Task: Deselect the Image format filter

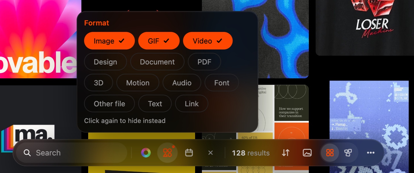Action: coord(109,41)
